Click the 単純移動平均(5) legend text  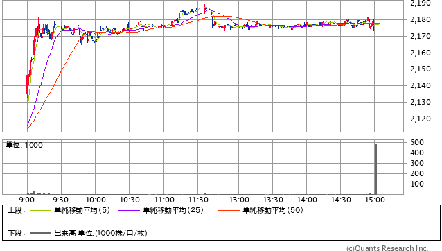(x=82, y=210)
